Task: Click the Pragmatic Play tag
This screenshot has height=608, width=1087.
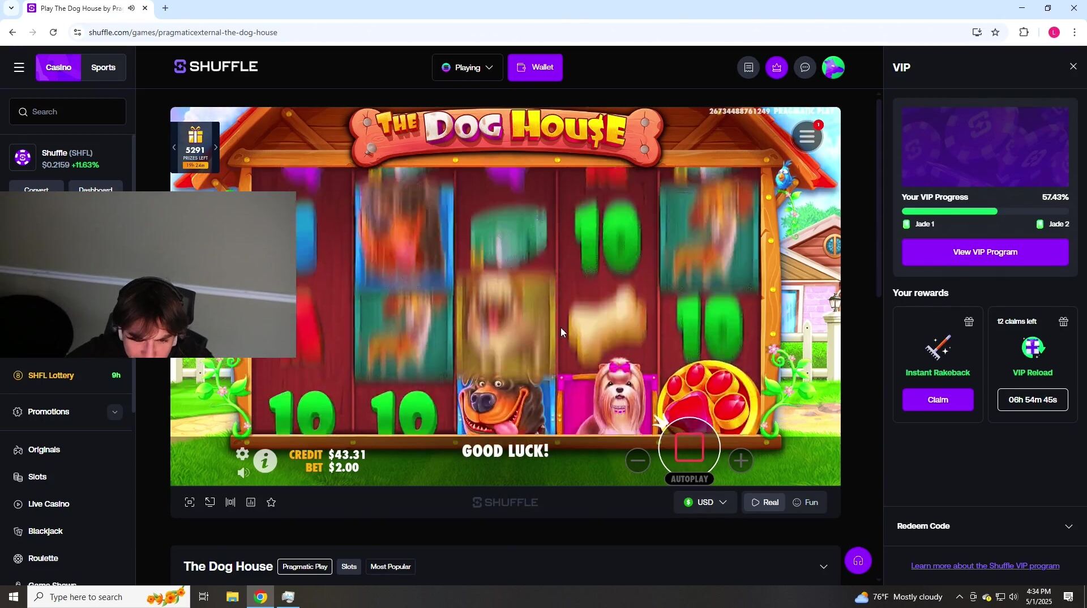Action: [305, 567]
